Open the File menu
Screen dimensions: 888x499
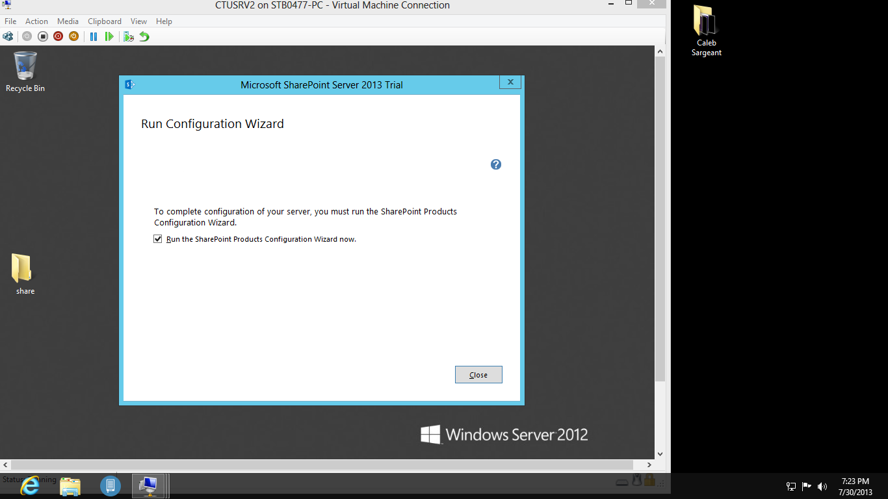(x=10, y=21)
